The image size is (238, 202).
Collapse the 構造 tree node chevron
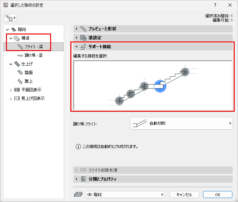tap(11, 38)
